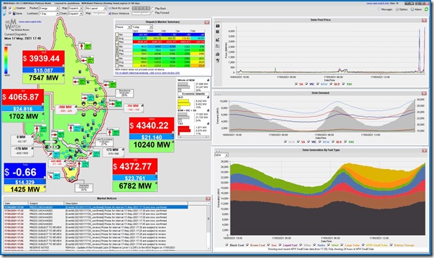This screenshot has width=434, height=258.
Task: Open the Lookback dropdown showing 1 Day
Action: (x=49, y=13)
